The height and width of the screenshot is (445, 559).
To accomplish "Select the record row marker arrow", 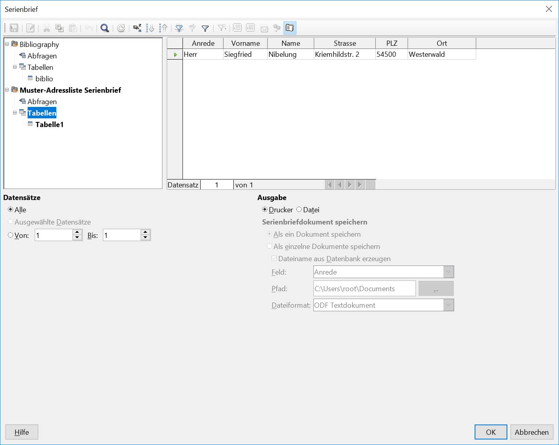I will click(x=175, y=54).
